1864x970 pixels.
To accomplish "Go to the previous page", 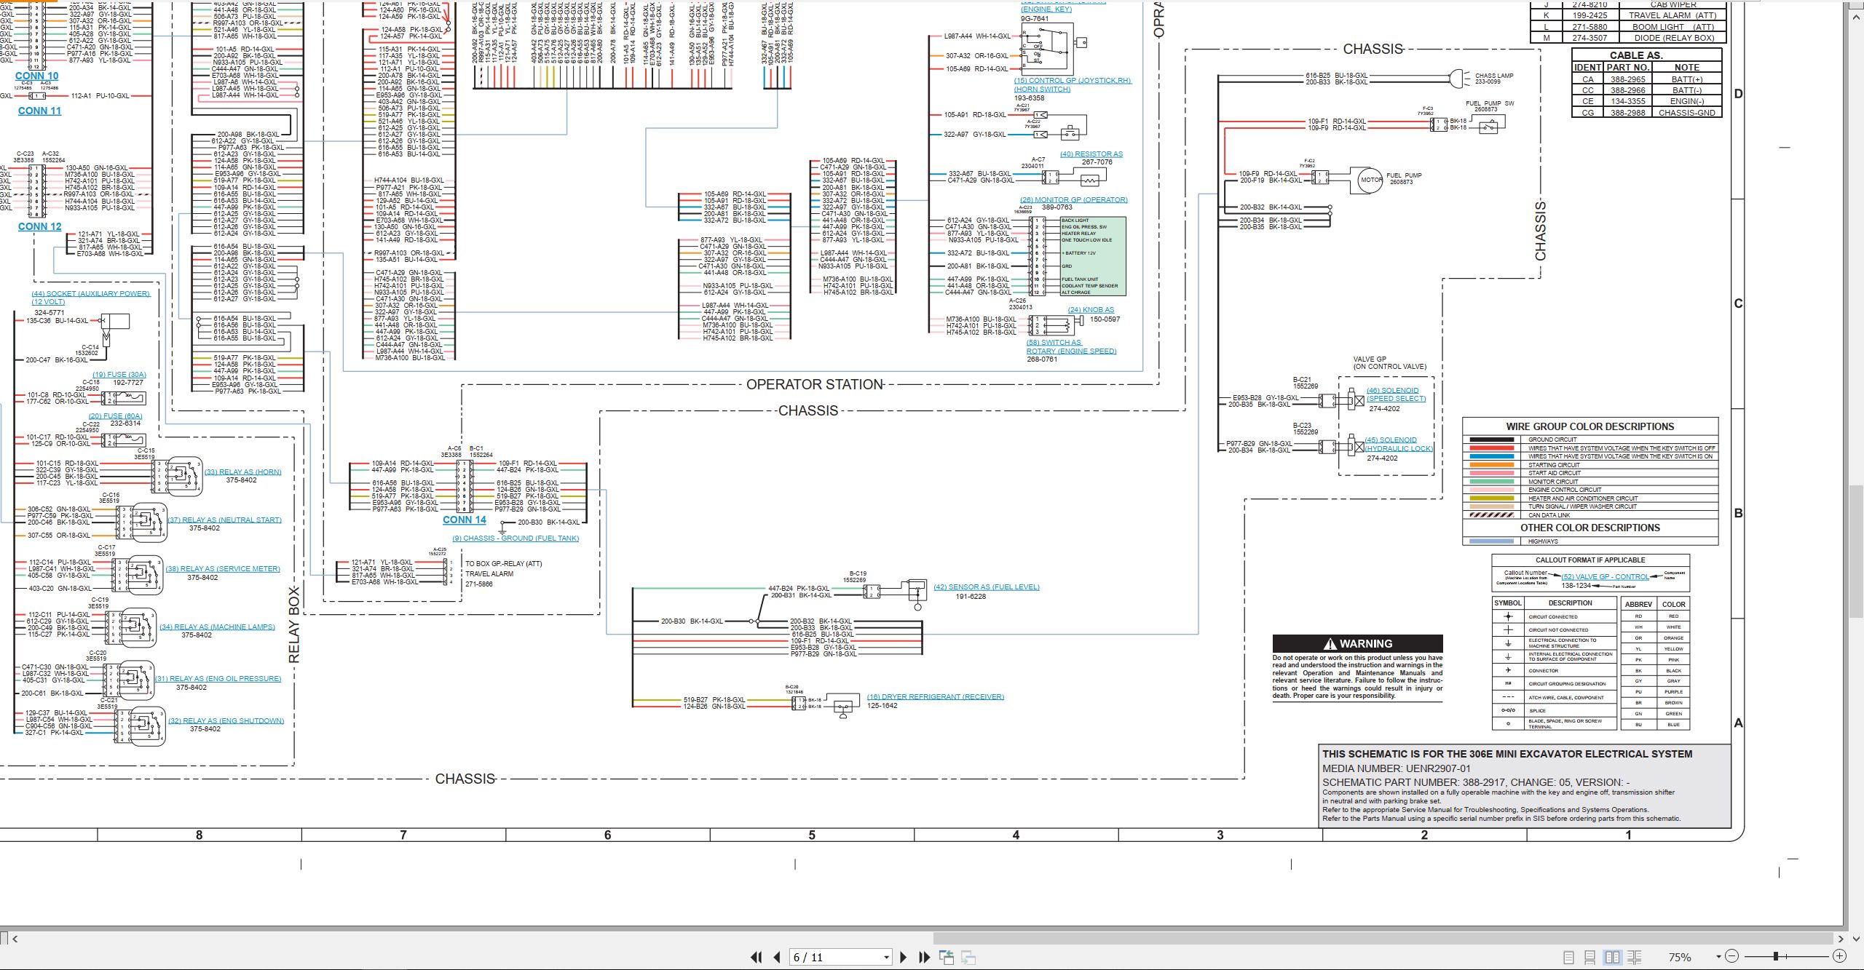I will [777, 958].
